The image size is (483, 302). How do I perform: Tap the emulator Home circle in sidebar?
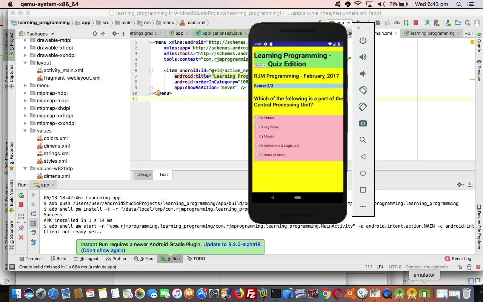pyautogui.click(x=363, y=173)
